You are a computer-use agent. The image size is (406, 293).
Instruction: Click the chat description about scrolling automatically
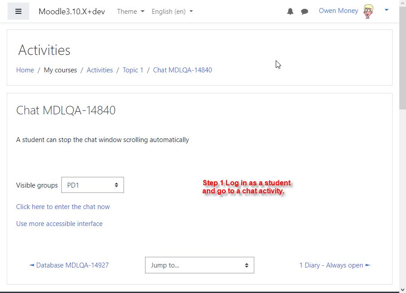click(x=103, y=140)
